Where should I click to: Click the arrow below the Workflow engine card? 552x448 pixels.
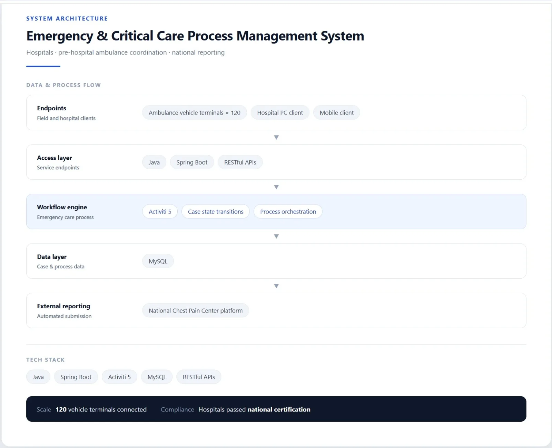click(x=276, y=236)
